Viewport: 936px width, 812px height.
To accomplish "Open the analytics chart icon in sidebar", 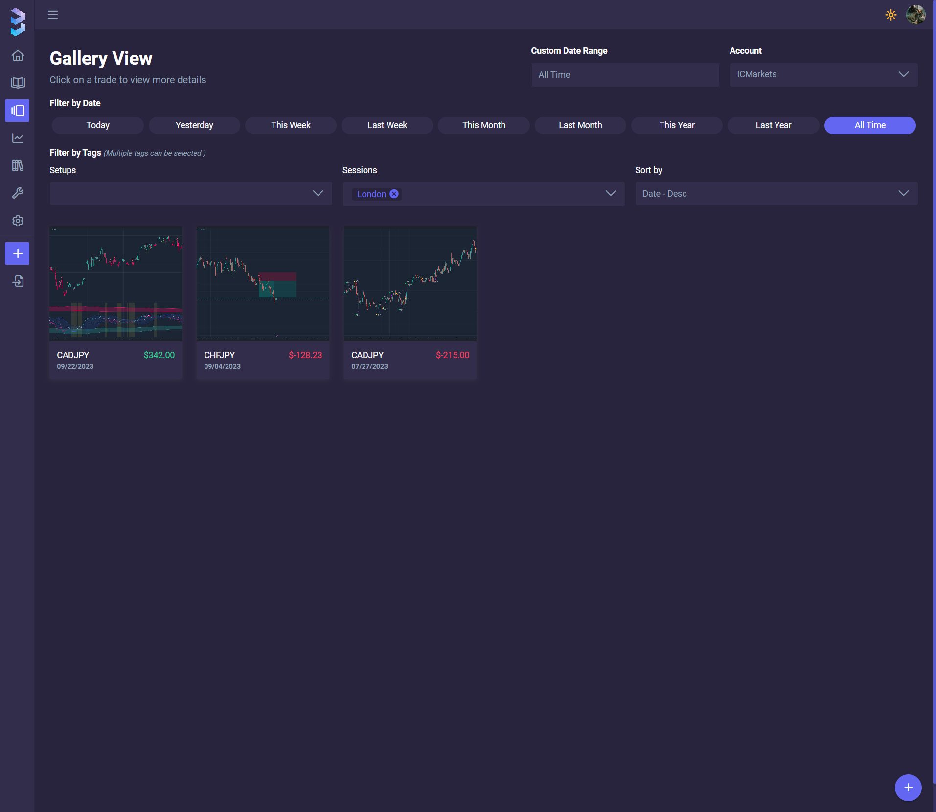I will 18,138.
